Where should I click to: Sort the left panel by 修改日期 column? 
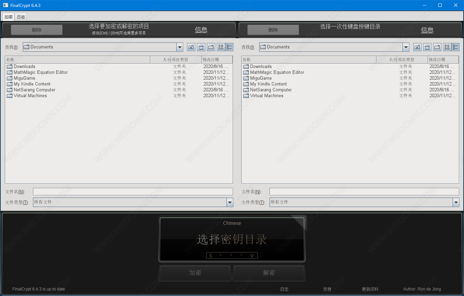tap(217, 60)
